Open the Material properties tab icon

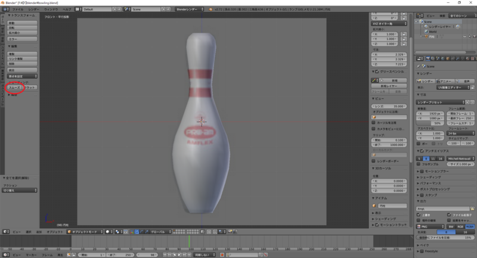[467, 58]
